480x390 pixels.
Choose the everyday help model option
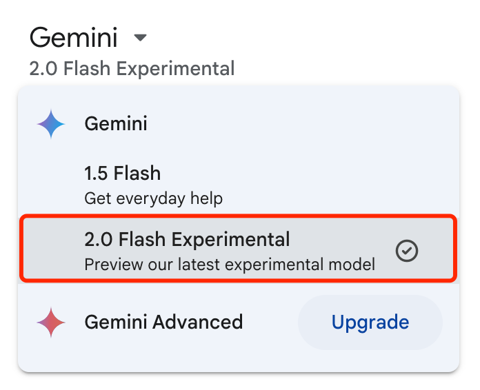click(239, 185)
